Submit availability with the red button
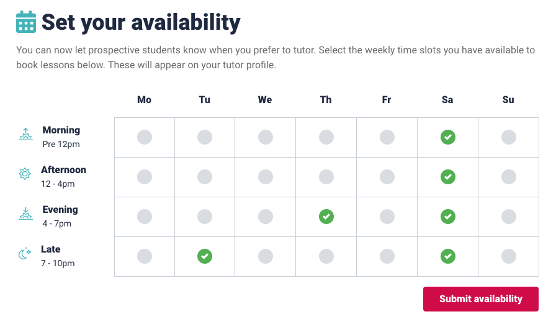The image size is (556, 327). [x=481, y=299]
